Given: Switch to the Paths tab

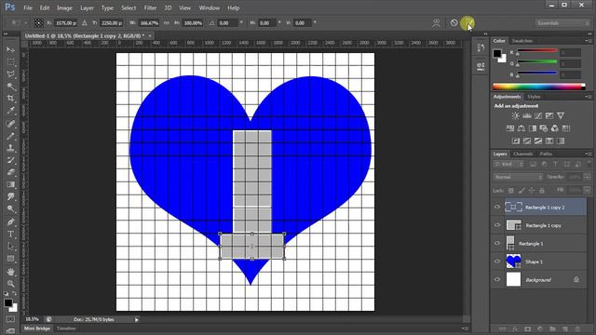Looking at the screenshot, I should [546, 154].
